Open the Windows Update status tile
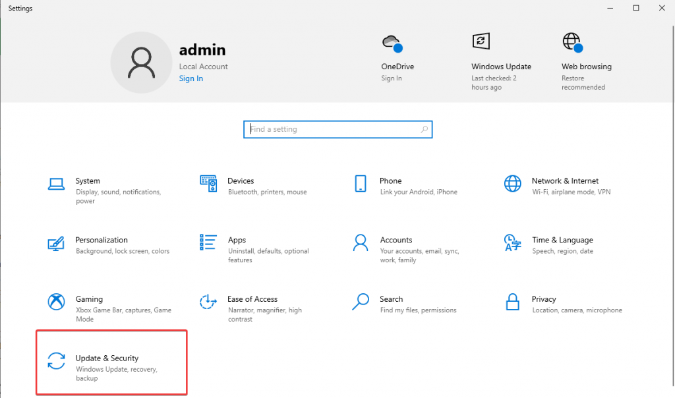 (x=501, y=67)
